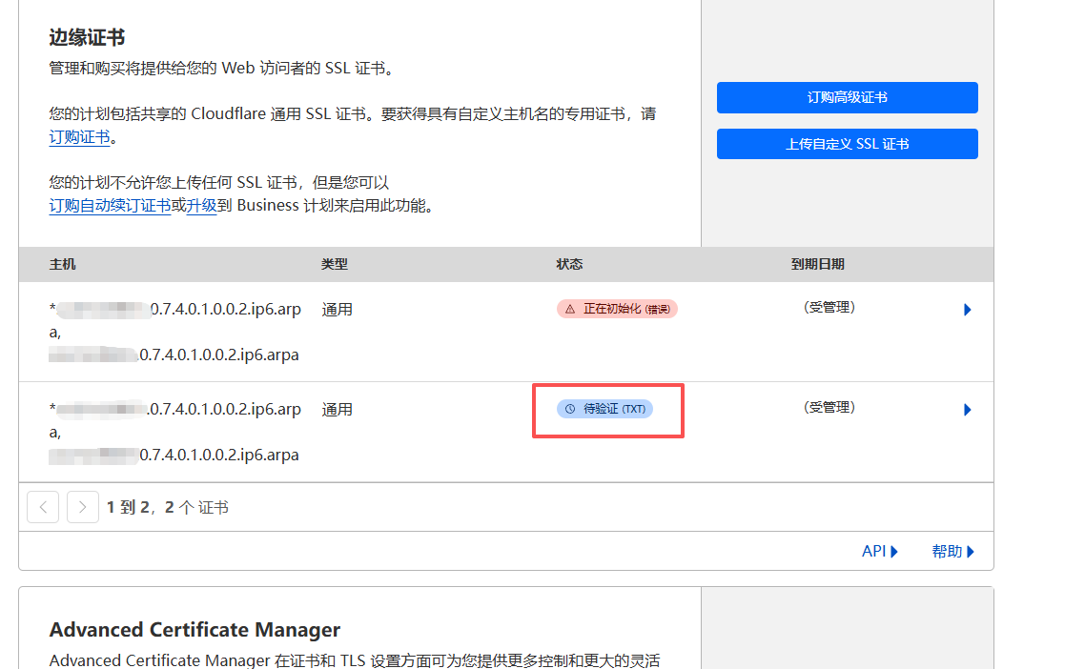Click the 到期日期 column header
The width and height of the screenshot is (1085, 669).
click(817, 264)
